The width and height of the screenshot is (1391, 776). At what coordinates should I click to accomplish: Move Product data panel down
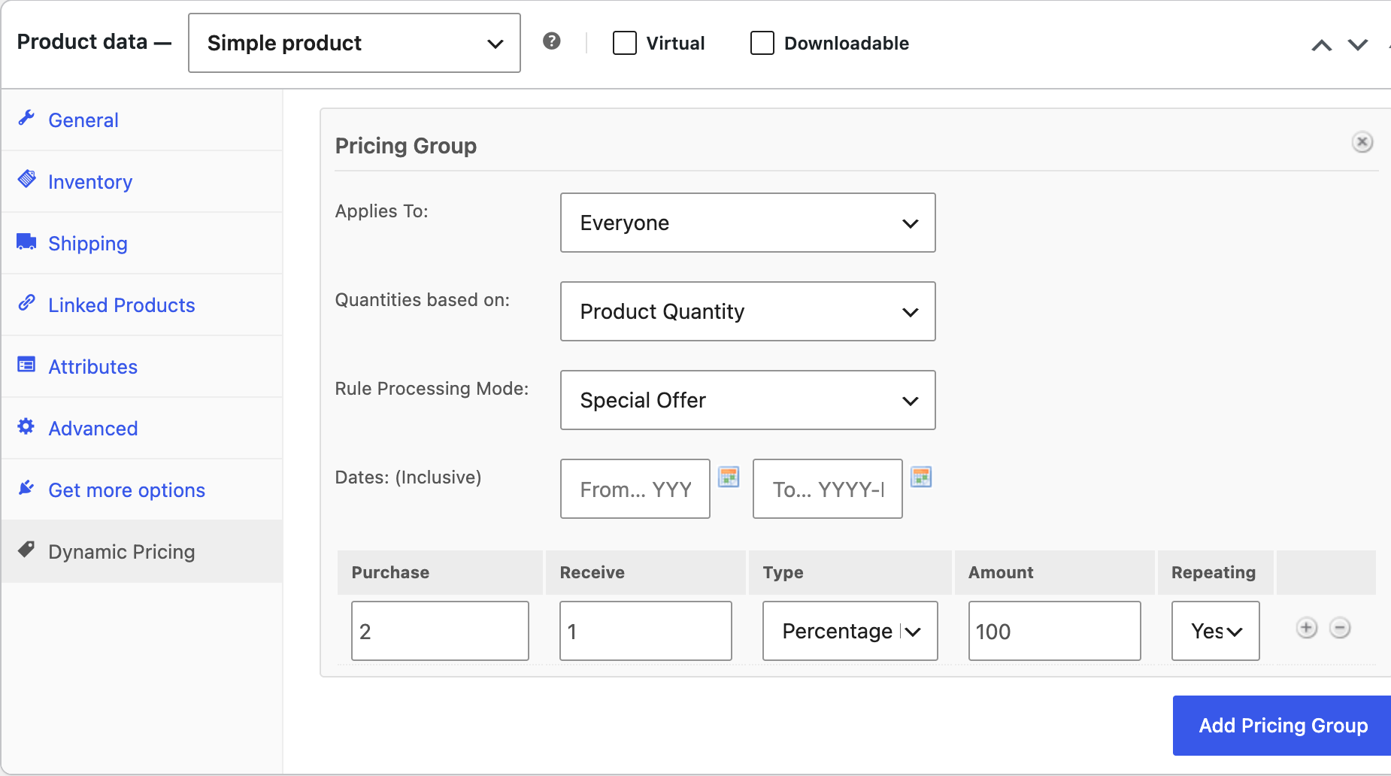coord(1358,45)
